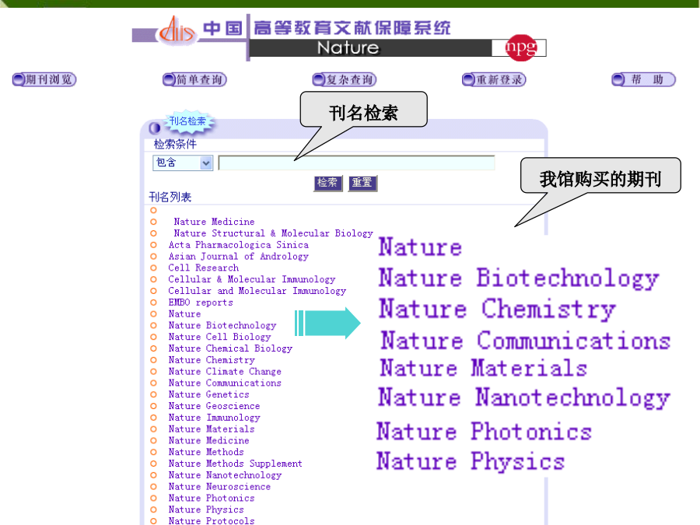Open Nature Nanotechnology link in list
Screen dimensions: 700x525
click(x=225, y=475)
